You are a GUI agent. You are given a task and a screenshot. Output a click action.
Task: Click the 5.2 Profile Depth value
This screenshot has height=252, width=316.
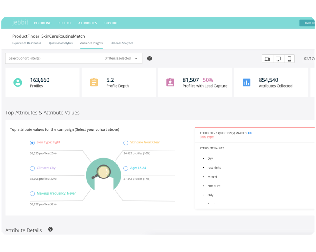(110, 80)
